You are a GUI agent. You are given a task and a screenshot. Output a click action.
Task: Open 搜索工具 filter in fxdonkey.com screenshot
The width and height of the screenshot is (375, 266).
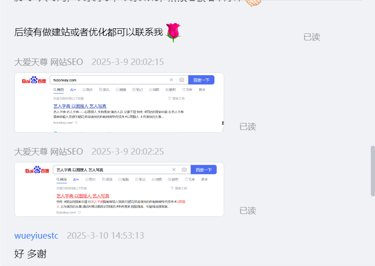pos(176,98)
